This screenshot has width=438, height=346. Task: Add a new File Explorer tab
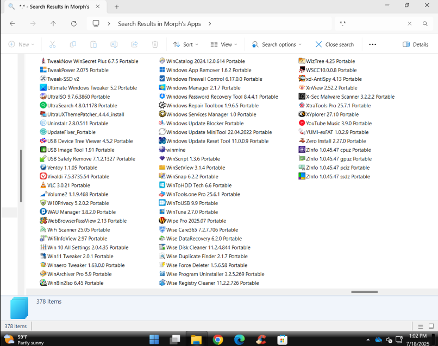click(117, 7)
